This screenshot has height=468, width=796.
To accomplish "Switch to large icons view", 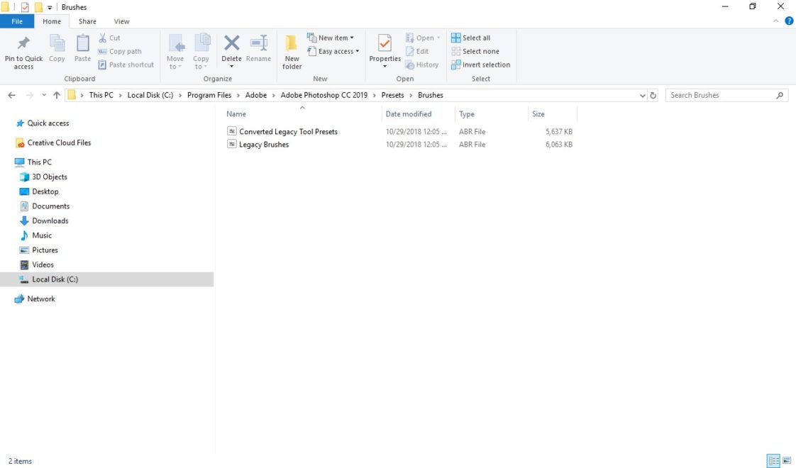I will 788,461.
